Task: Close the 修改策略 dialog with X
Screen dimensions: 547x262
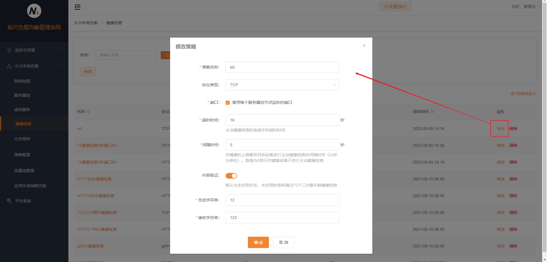Action: (364, 46)
